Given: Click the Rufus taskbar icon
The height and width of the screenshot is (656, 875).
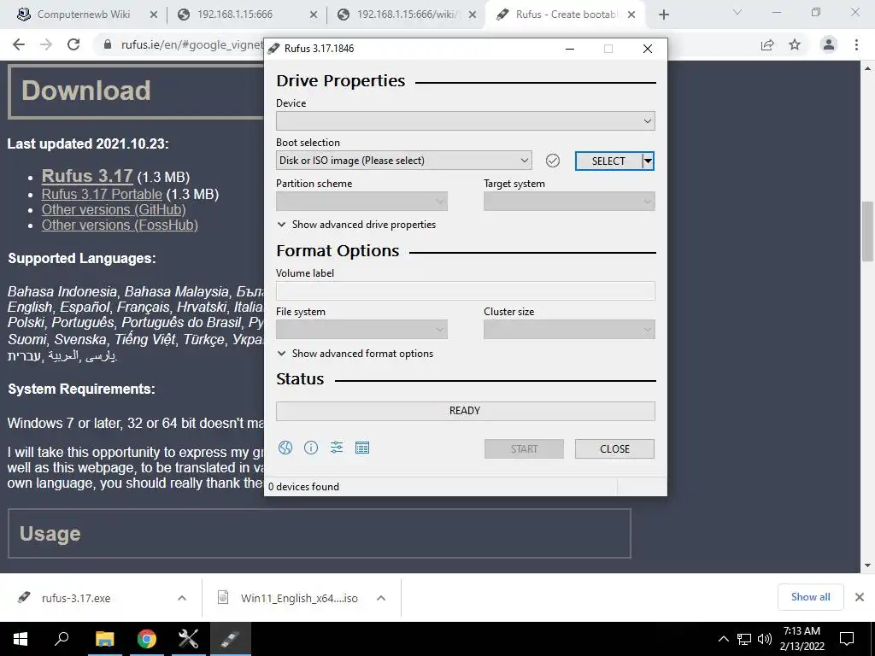Looking at the screenshot, I should (231, 639).
